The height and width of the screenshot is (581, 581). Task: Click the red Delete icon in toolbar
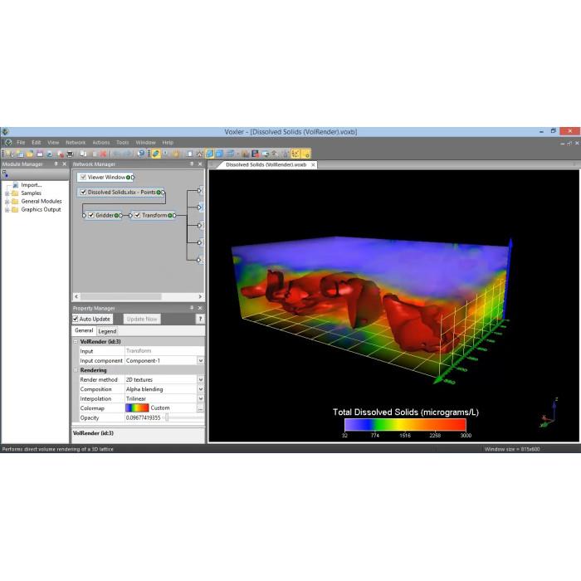point(103,154)
